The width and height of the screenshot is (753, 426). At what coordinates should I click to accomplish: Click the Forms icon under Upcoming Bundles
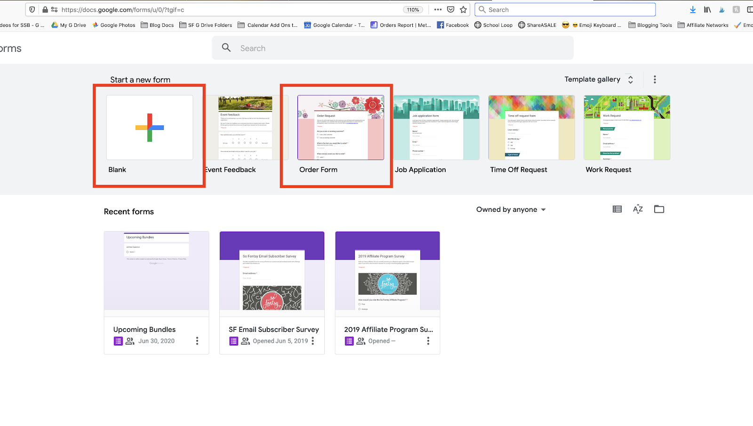click(x=118, y=341)
